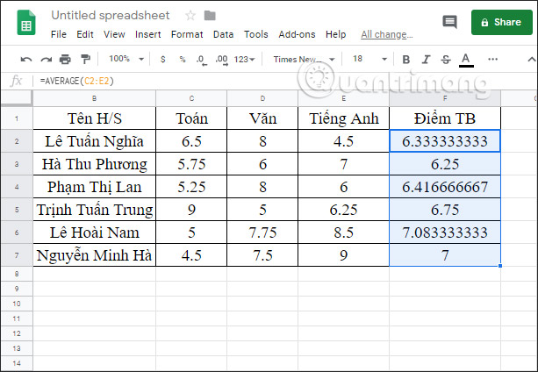Image resolution: width=538 pixels, height=372 pixels.
Task: Select cell Nguyễn Minh Hà
Action: [x=95, y=255]
